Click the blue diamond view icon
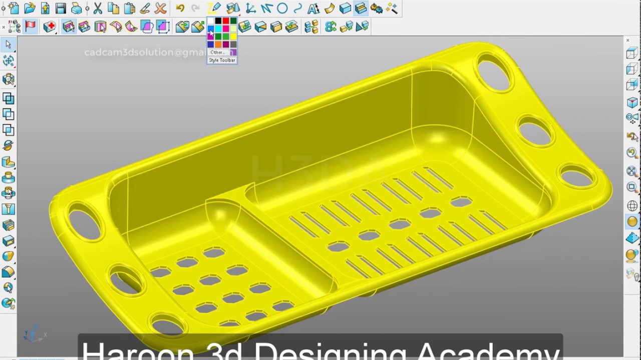641x360 pixels. click(632, 238)
